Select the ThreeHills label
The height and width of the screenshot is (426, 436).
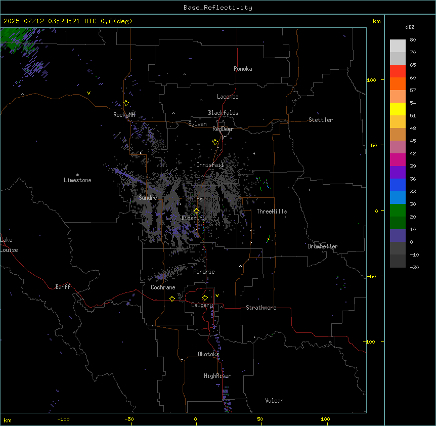coord(272,211)
